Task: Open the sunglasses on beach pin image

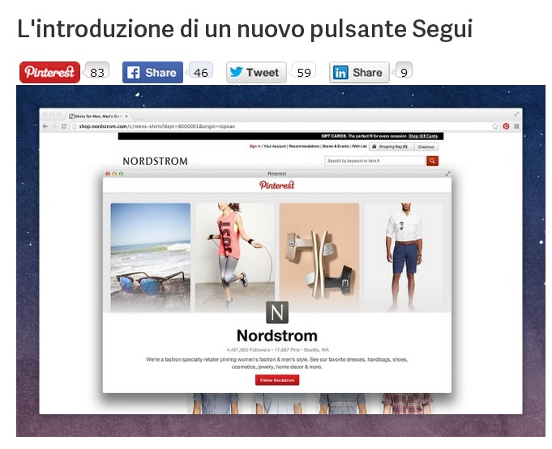Action: click(x=150, y=256)
